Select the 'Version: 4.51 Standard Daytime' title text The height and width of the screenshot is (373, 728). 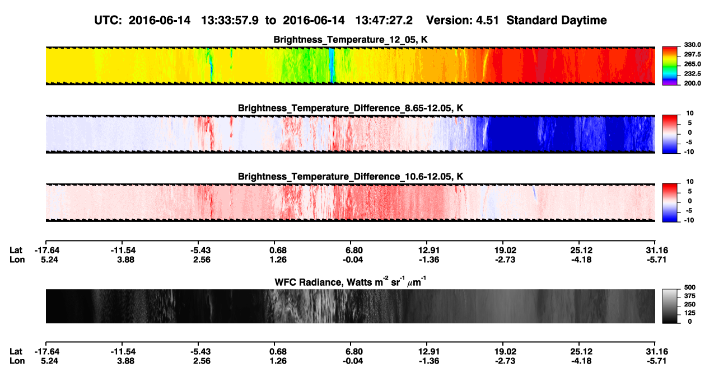(516, 21)
